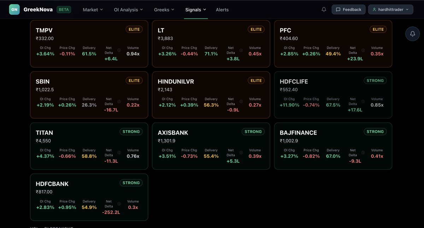
Task: Click OI Chg +11.90% on HDFCLIFE card
Action: tap(290, 105)
